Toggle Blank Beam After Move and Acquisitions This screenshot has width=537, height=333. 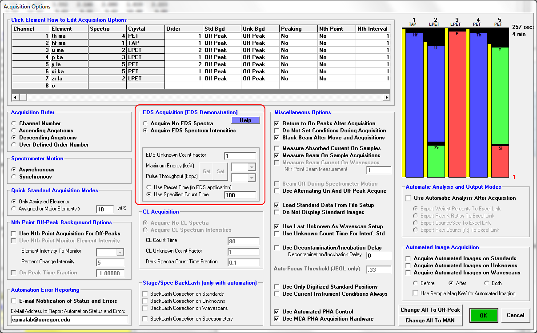(x=277, y=138)
